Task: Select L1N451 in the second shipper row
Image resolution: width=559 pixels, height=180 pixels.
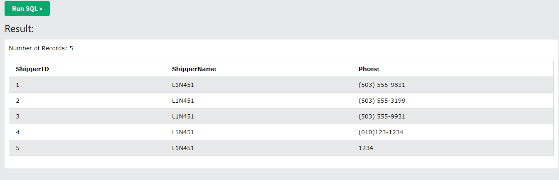Action: pos(183,101)
